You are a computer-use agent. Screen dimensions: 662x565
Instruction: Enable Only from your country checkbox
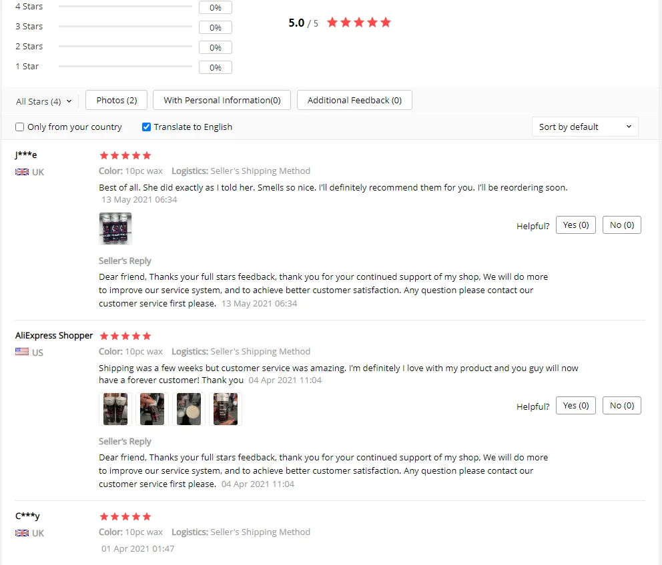19,127
